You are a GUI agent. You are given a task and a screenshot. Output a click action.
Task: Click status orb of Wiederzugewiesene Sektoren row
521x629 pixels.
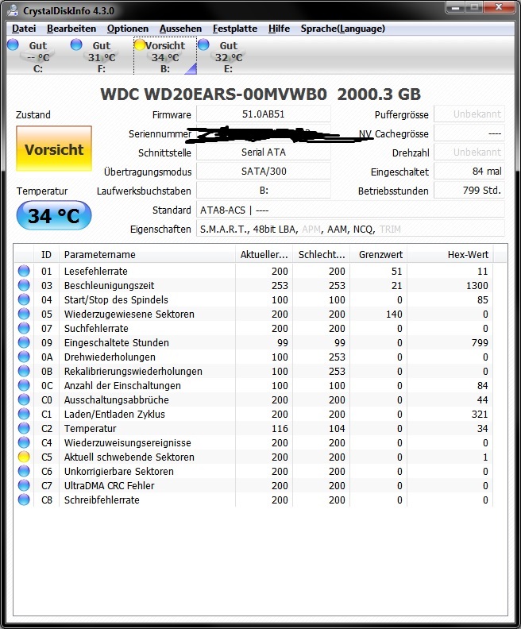pyautogui.click(x=24, y=314)
